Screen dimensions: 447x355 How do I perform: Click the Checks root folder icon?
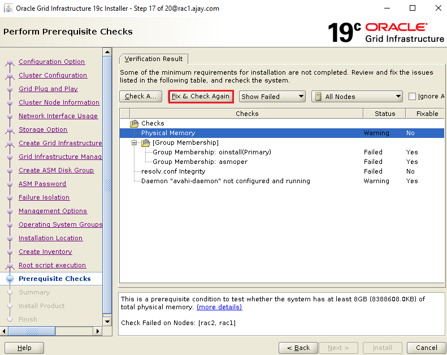click(134, 123)
